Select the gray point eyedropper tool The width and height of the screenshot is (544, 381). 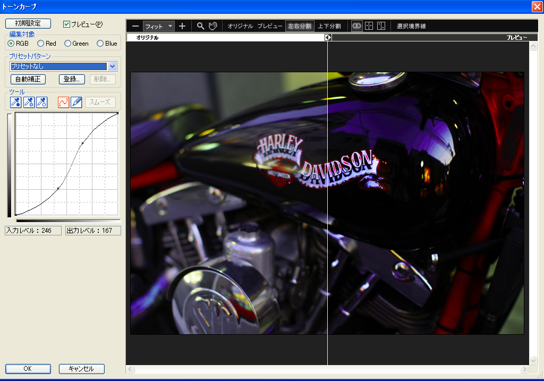pyautogui.click(x=29, y=102)
